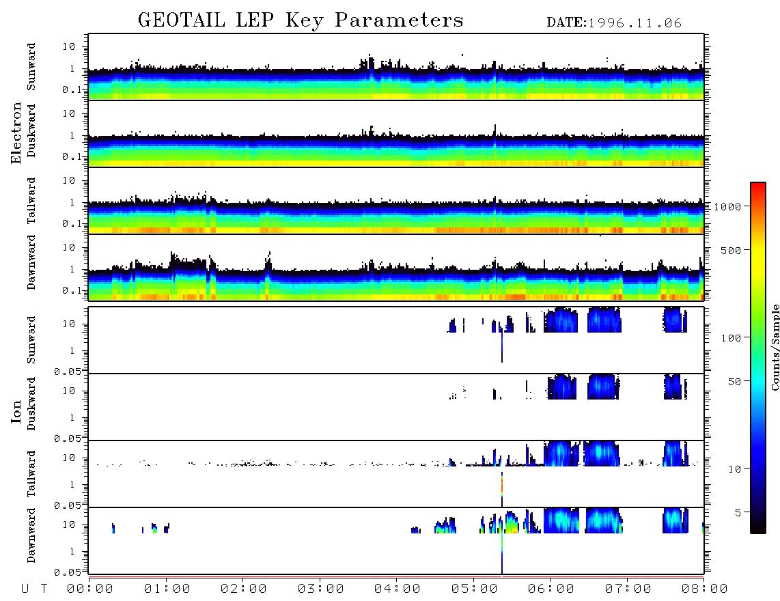Click the Ion Tailward burst near 07:35

click(x=675, y=453)
